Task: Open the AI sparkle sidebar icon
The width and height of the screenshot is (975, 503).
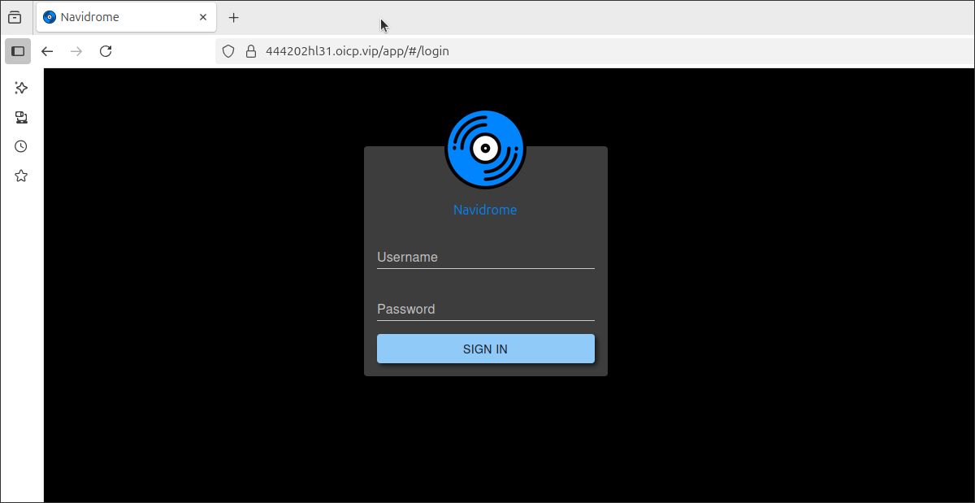Action: click(21, 88)
